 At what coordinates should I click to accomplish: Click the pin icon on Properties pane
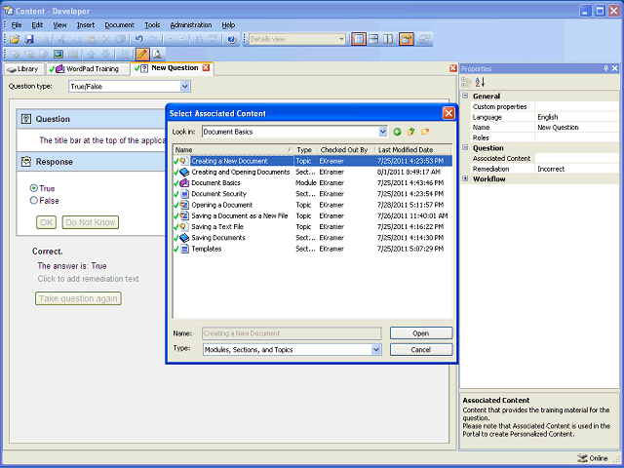[605, 68]
